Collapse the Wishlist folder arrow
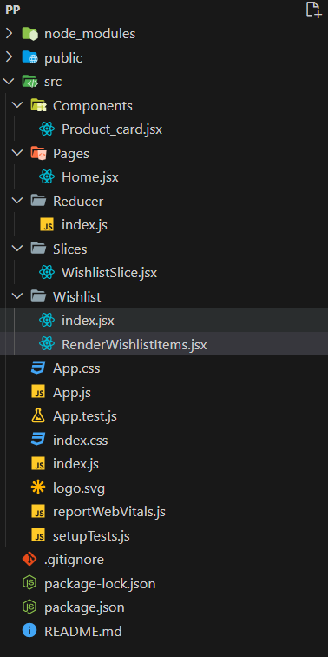The image size is (328, 657). tap(17, 296)
